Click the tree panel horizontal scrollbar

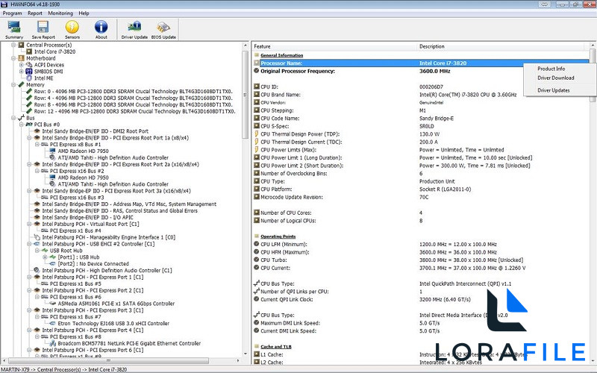click(108, 360)
